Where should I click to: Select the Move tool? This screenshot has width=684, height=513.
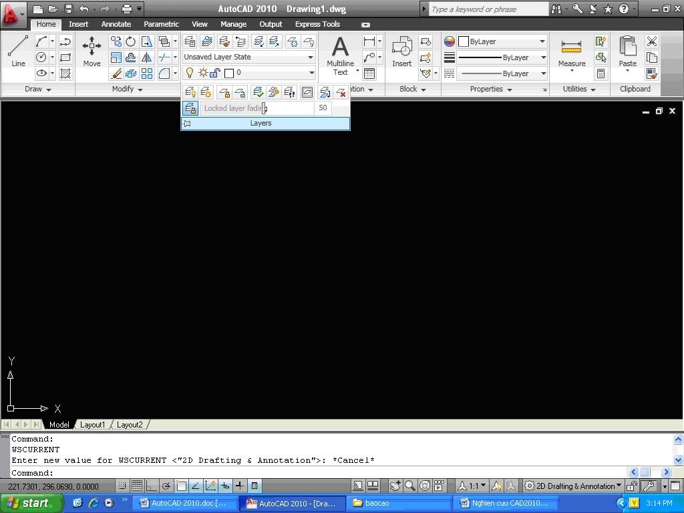point(92,51)
